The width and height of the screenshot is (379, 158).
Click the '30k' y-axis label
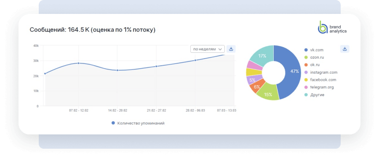click(x=36, y=61)
